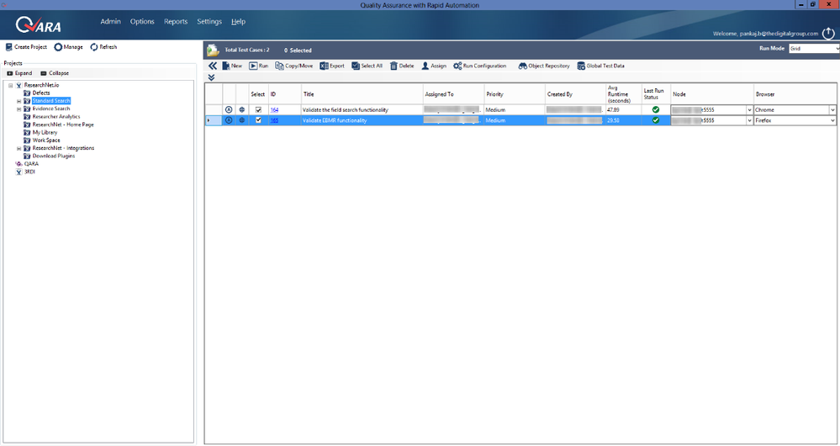Screen dimensions: 840x446
Task: Click automation icon in row 164
Action: [229, 110]
